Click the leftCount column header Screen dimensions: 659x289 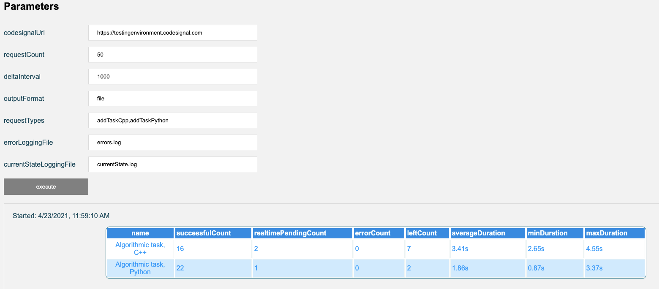[x=427, y=233]
